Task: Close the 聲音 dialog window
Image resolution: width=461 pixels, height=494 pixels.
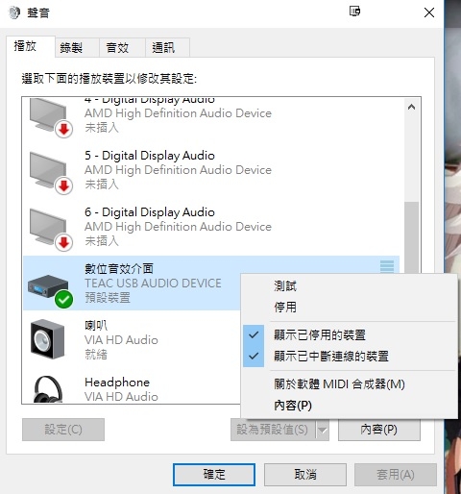Action: (x=429, y=12)
